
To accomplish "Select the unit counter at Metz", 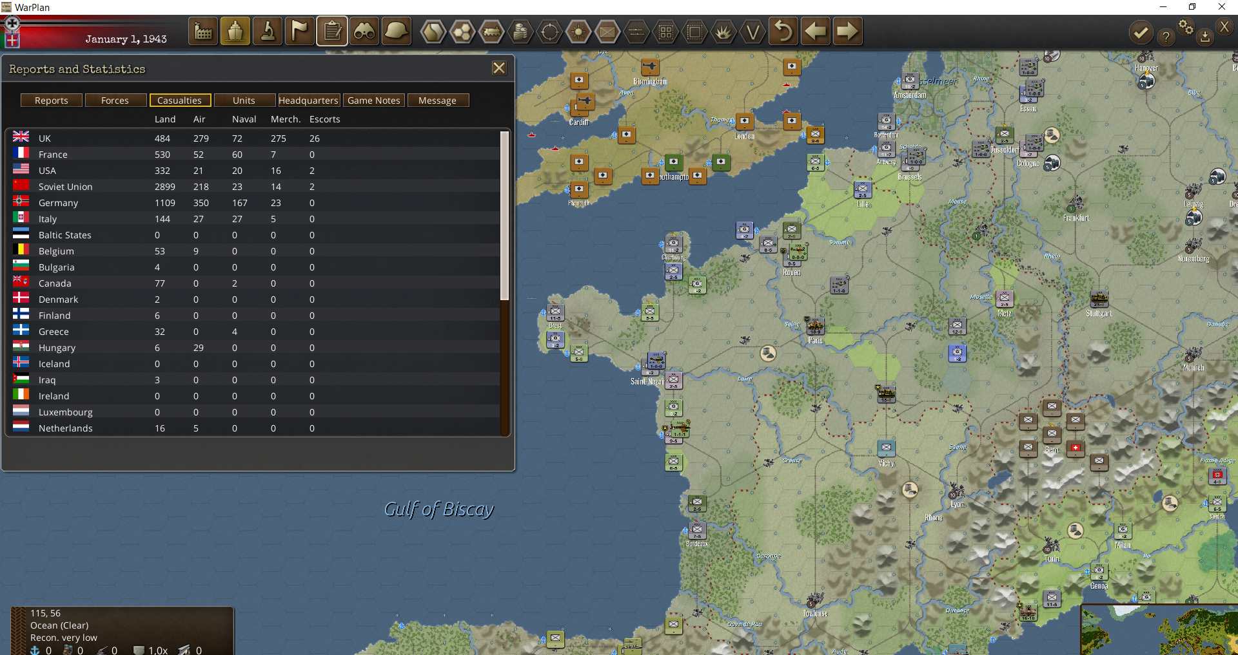I will (1005, 299).
